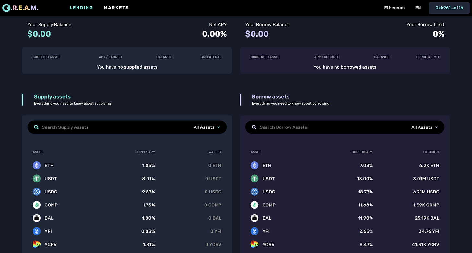472x253 pixels.
Task: Click the 25.19K BAL liquidity value
Action: [x=427, y=218]
